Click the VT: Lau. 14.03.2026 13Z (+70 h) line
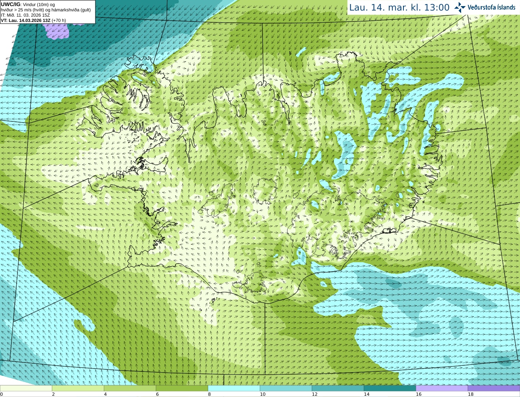The width and height of the screenshot is (520, 397). point(33,20)
